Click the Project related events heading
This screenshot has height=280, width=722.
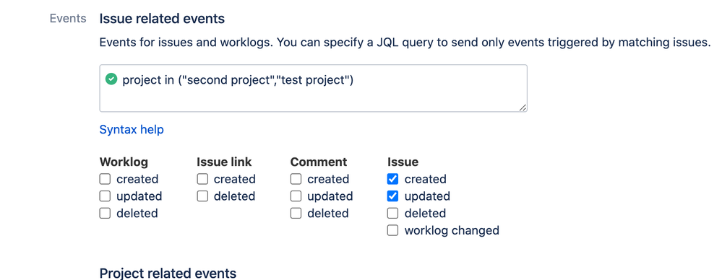click(168, 273)
